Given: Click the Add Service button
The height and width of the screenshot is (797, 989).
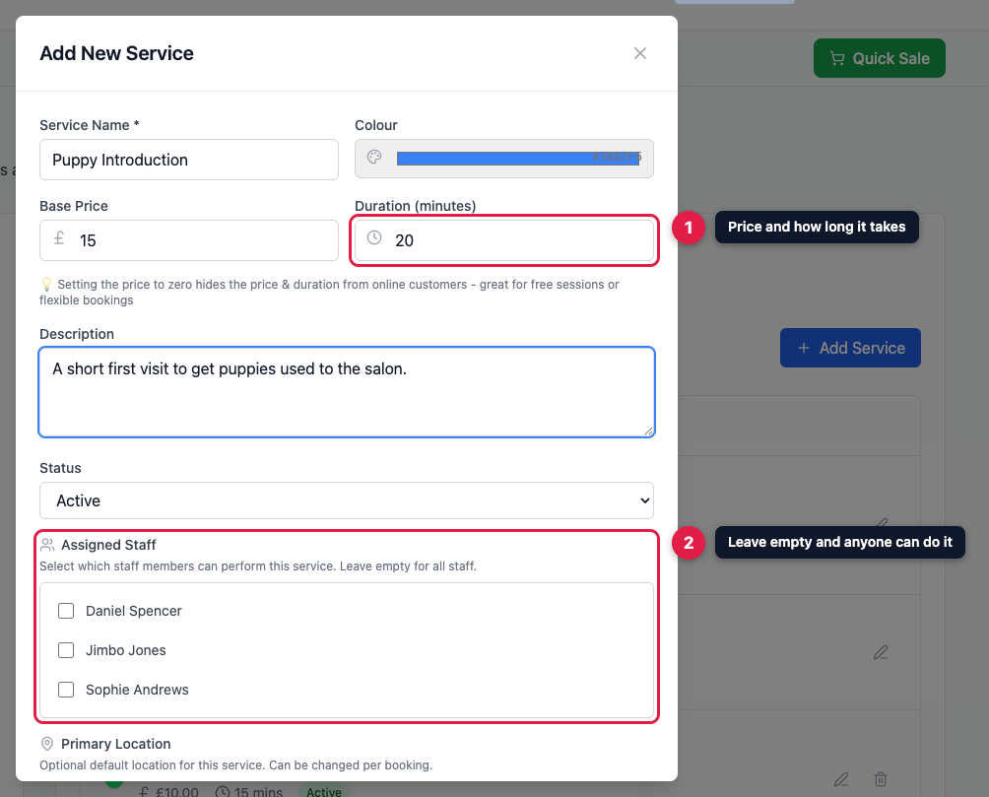Looking at the screenshot, I should 849,348.
